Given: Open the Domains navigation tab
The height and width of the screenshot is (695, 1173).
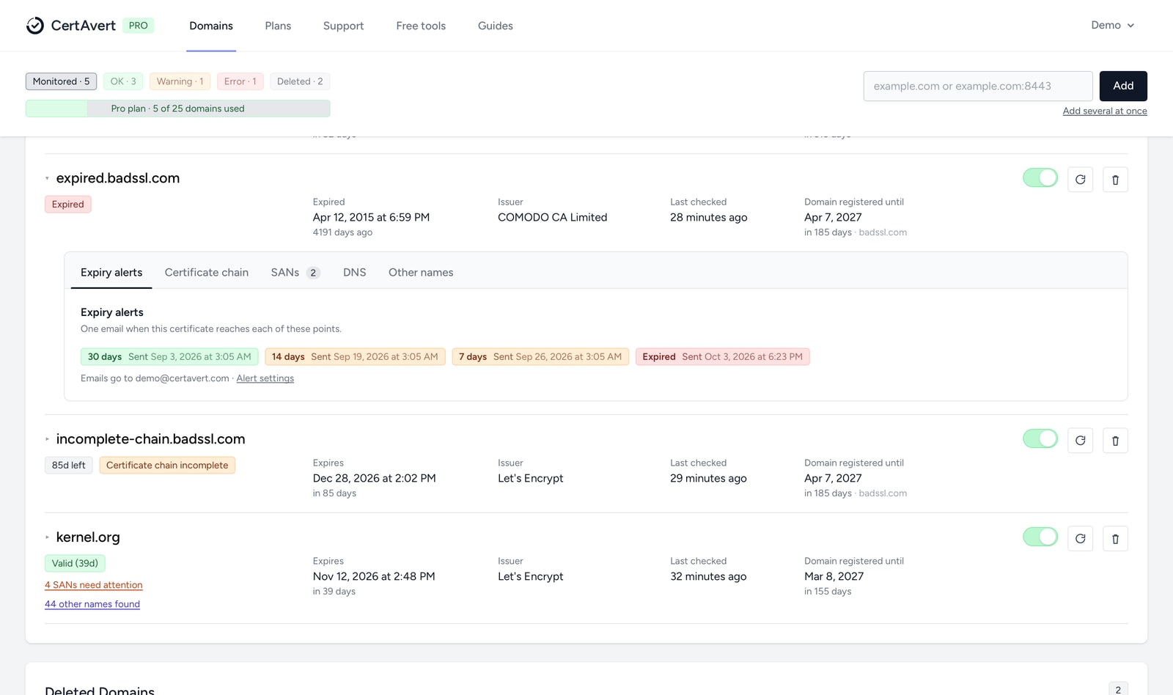Looking at the screenshot, I should click(211, 26).
